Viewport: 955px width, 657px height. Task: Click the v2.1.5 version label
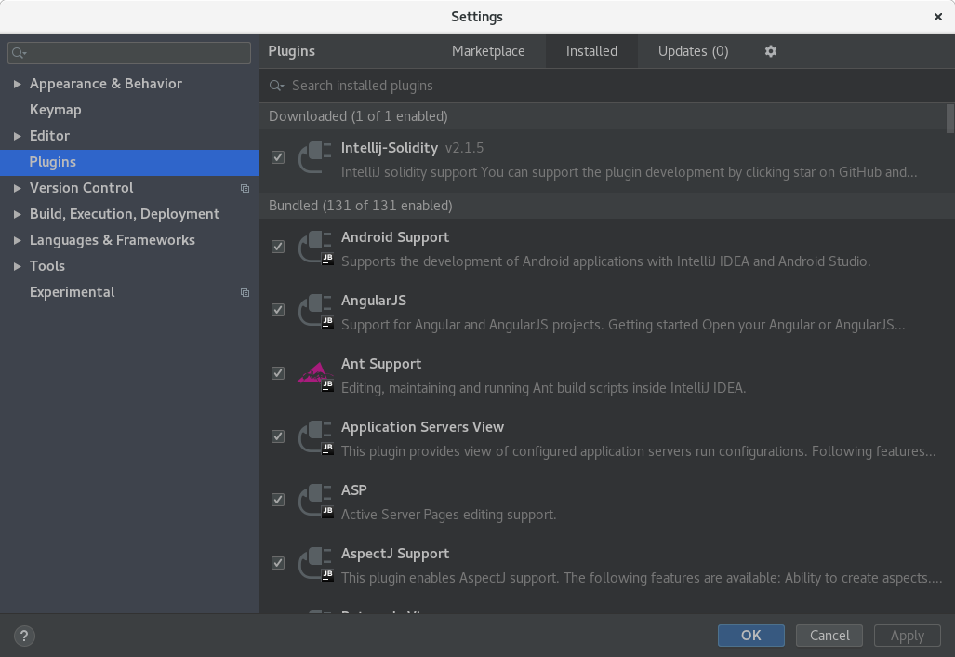click(x=464, y=148)
